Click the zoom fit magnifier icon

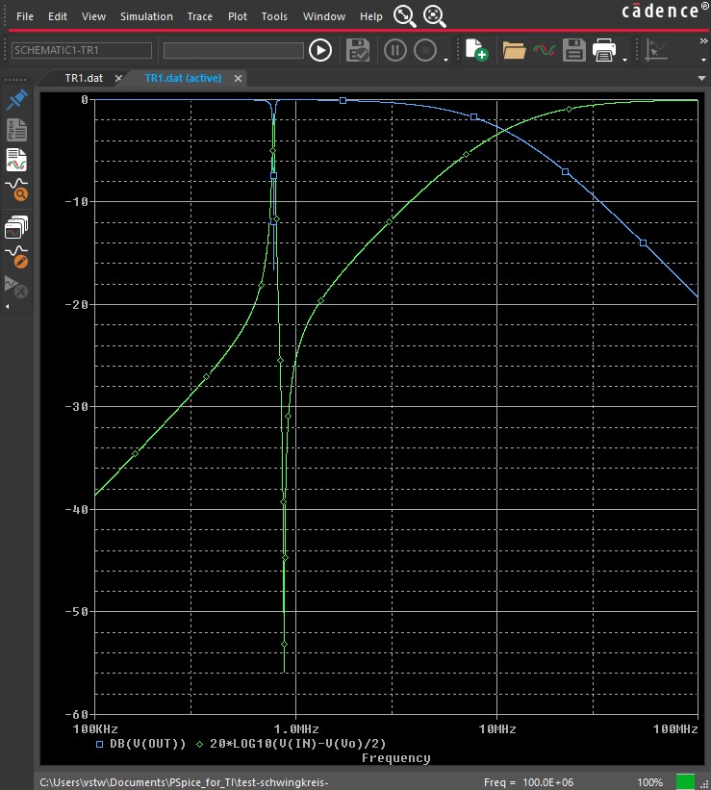pyautogui.click(x=405, y=16)
